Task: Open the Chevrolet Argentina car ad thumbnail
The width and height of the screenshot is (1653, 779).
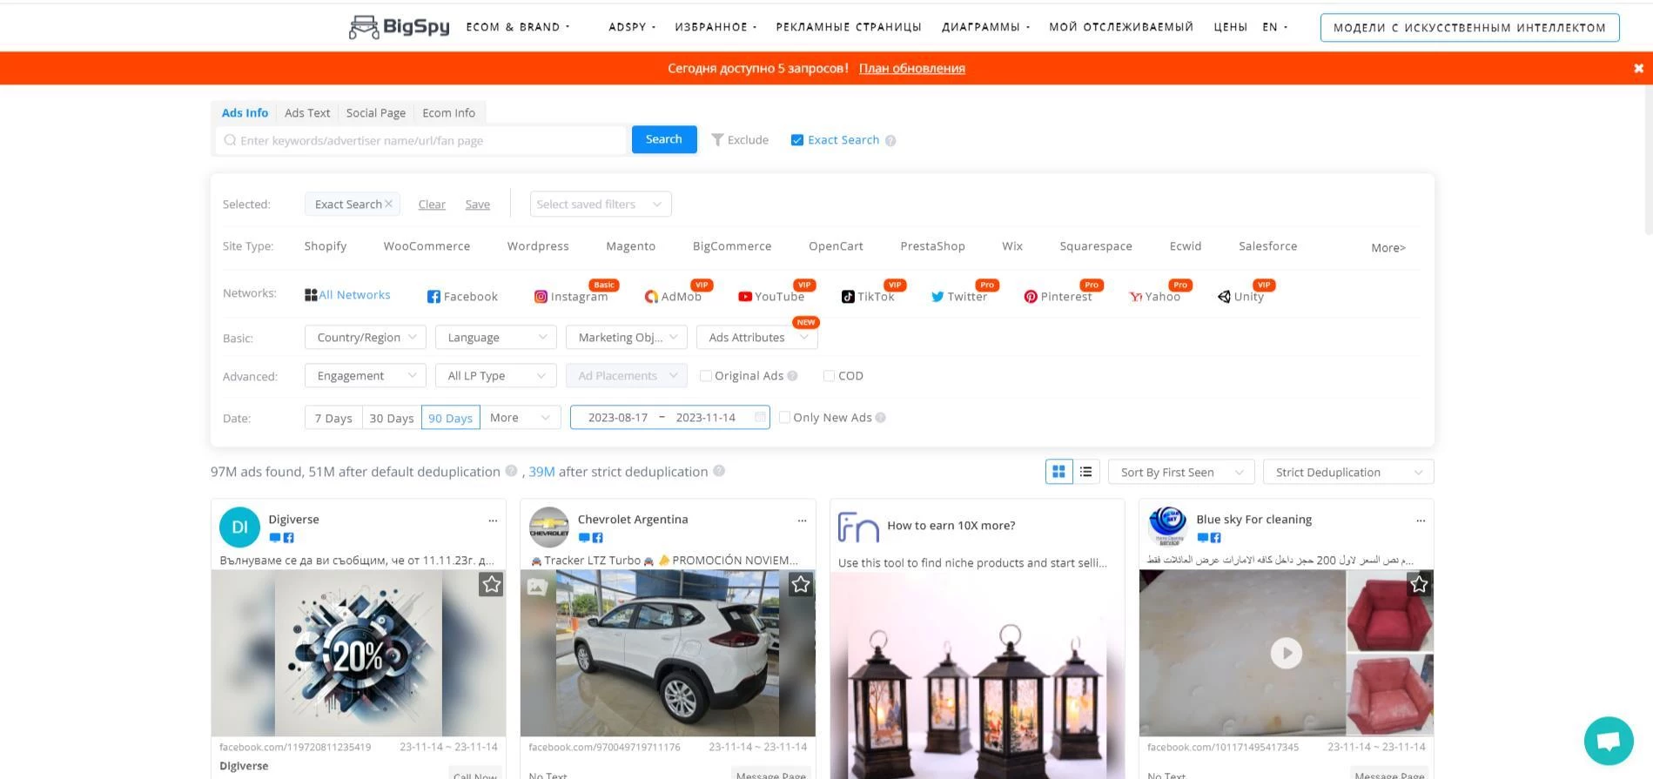Action: pyautogui.click(x=668, y=653)
